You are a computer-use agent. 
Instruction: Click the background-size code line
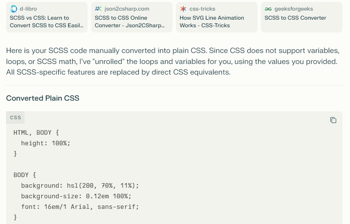(x=76, y=196)
